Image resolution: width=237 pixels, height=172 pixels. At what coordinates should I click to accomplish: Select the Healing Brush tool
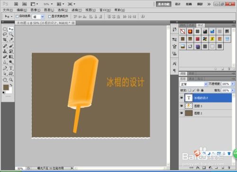click(5, 46)
